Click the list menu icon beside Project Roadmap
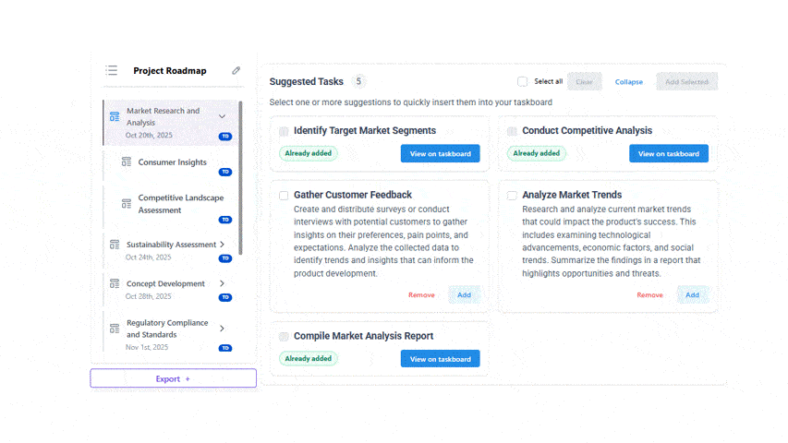 [112, 70]
